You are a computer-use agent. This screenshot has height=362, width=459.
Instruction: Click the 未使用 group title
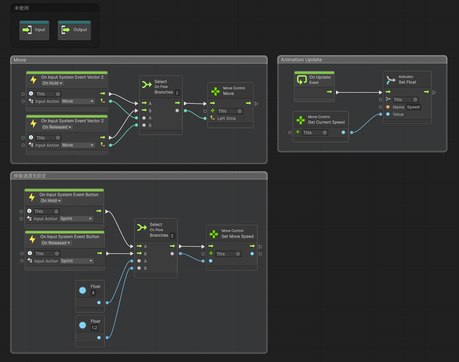[21, 8]
